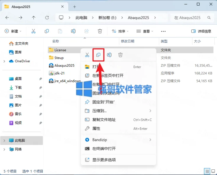217x175 pixels.
Task: Click the cut scissors icon in the context menu
Action: pos(87,55)
